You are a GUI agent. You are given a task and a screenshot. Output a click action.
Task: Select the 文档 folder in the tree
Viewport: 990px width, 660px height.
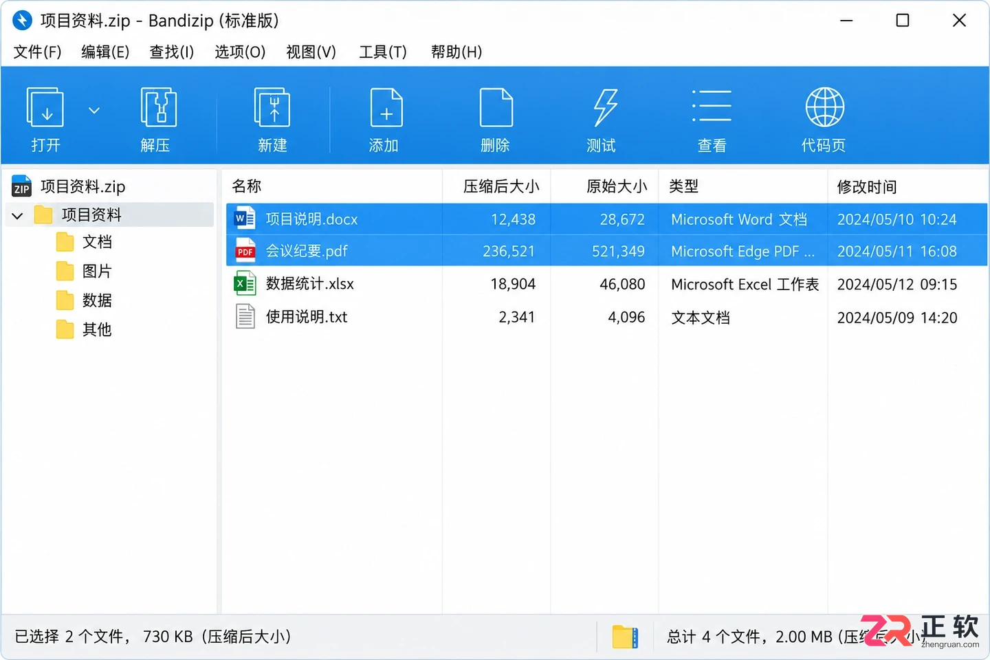tap(97, 242)
